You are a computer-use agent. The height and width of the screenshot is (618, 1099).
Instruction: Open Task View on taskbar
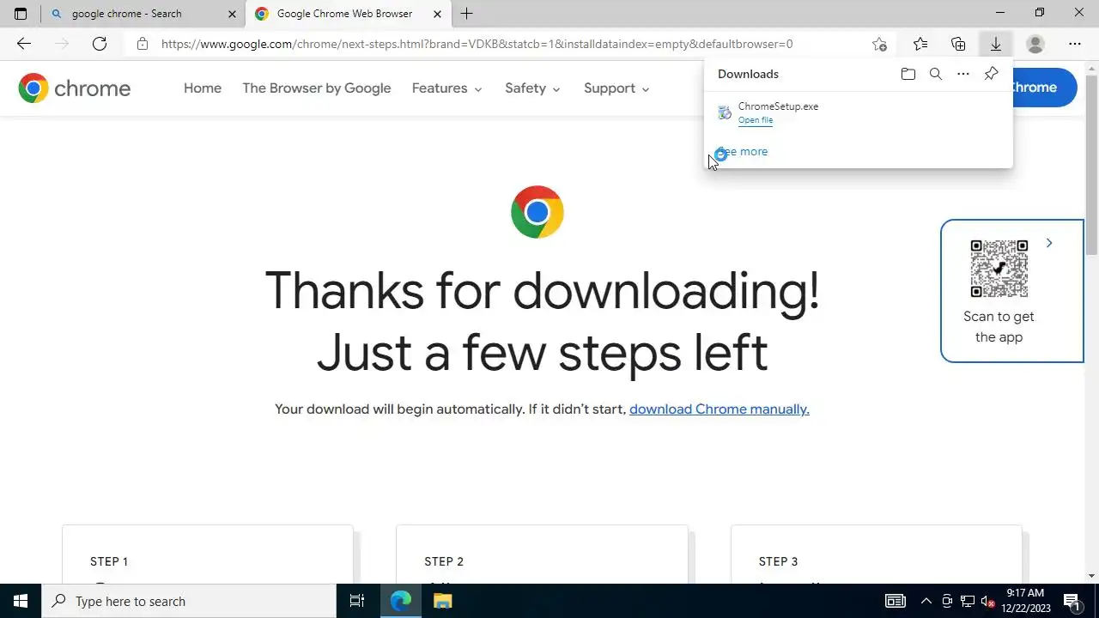point(357,601)
